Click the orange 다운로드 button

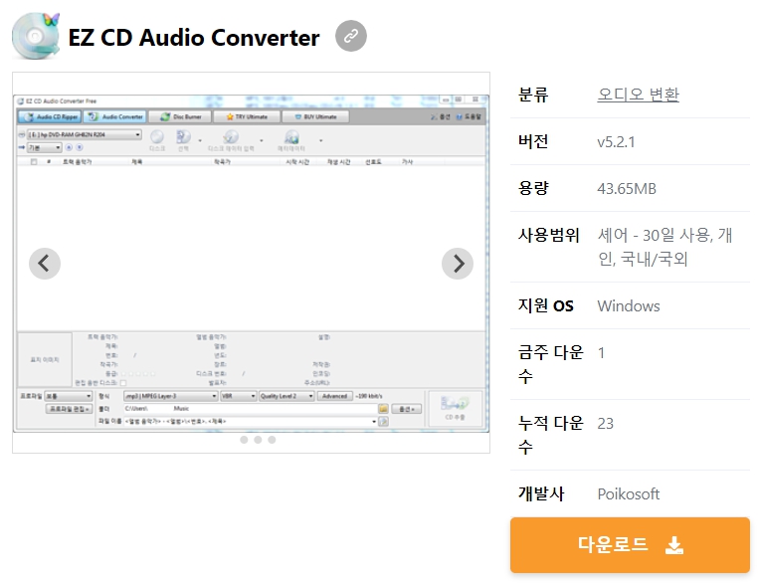630,545
